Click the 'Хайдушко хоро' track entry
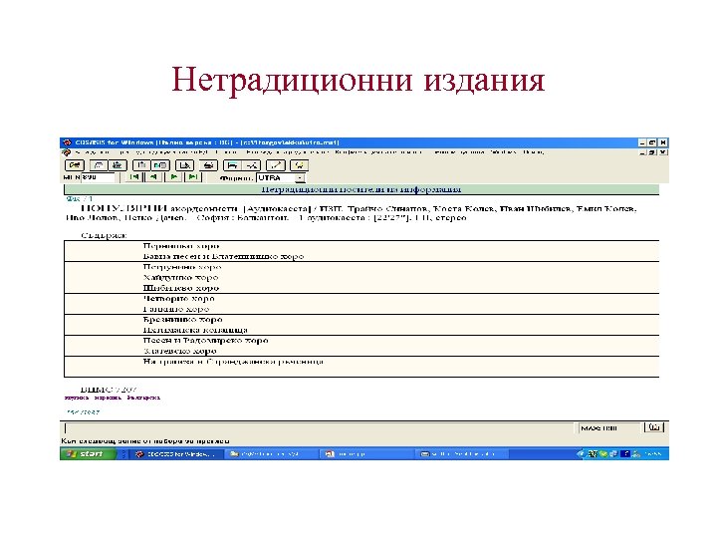 pos(180,278)
